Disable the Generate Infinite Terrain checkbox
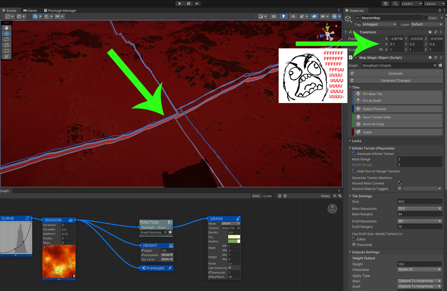Image resolution: width=447 pixels, height=291 pixels. [354, 153]
